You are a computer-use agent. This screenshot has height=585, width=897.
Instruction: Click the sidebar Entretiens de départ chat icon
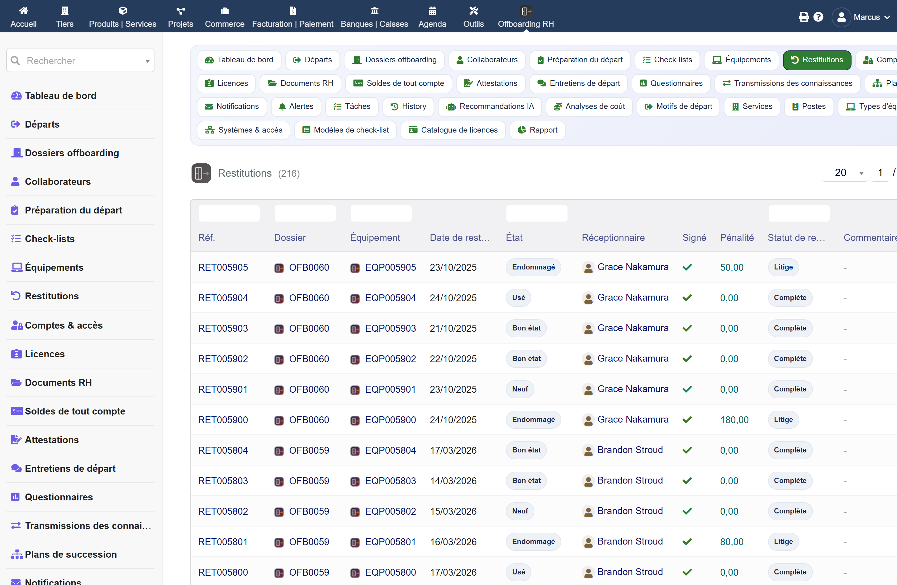point(16,468)
